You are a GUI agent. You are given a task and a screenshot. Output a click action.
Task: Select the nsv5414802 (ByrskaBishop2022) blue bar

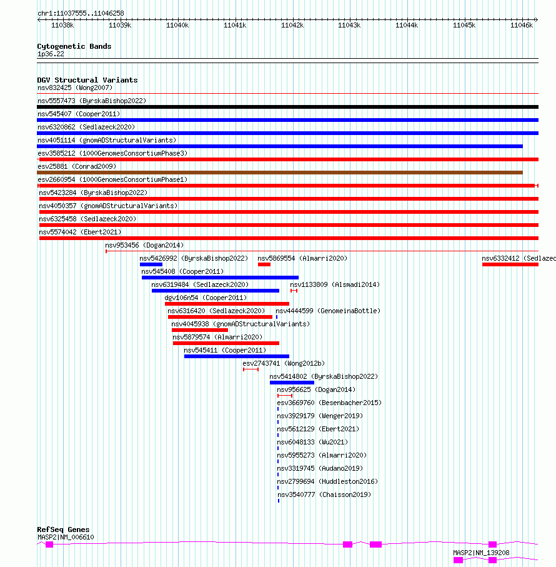tap(292, 383)
